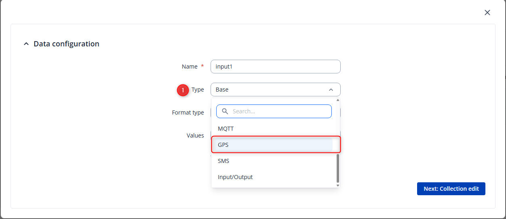Click the Name field containing input1

click(275, 67)
